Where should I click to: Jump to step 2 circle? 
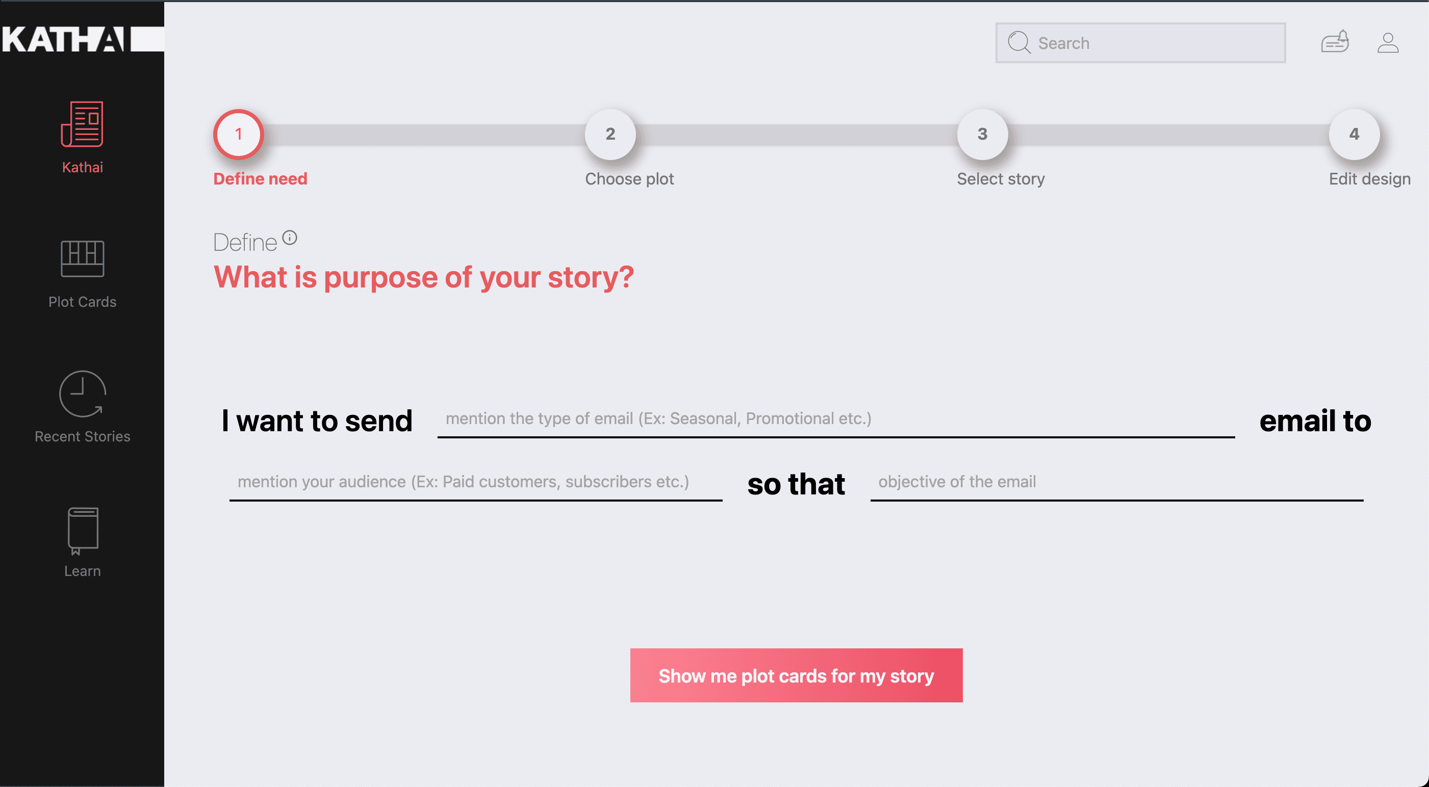(x=610, y=134)
